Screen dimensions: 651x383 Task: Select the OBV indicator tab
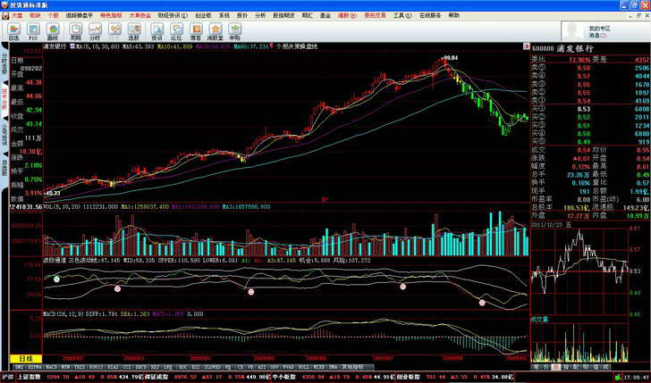275,367
